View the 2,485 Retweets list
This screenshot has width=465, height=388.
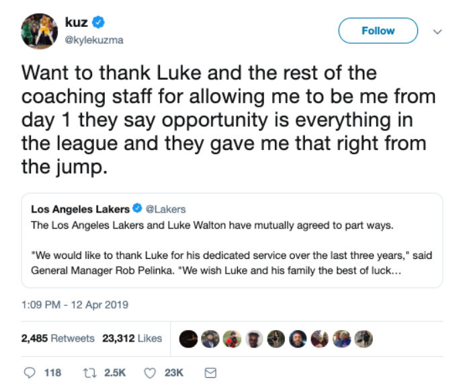[x=58, y=338]
